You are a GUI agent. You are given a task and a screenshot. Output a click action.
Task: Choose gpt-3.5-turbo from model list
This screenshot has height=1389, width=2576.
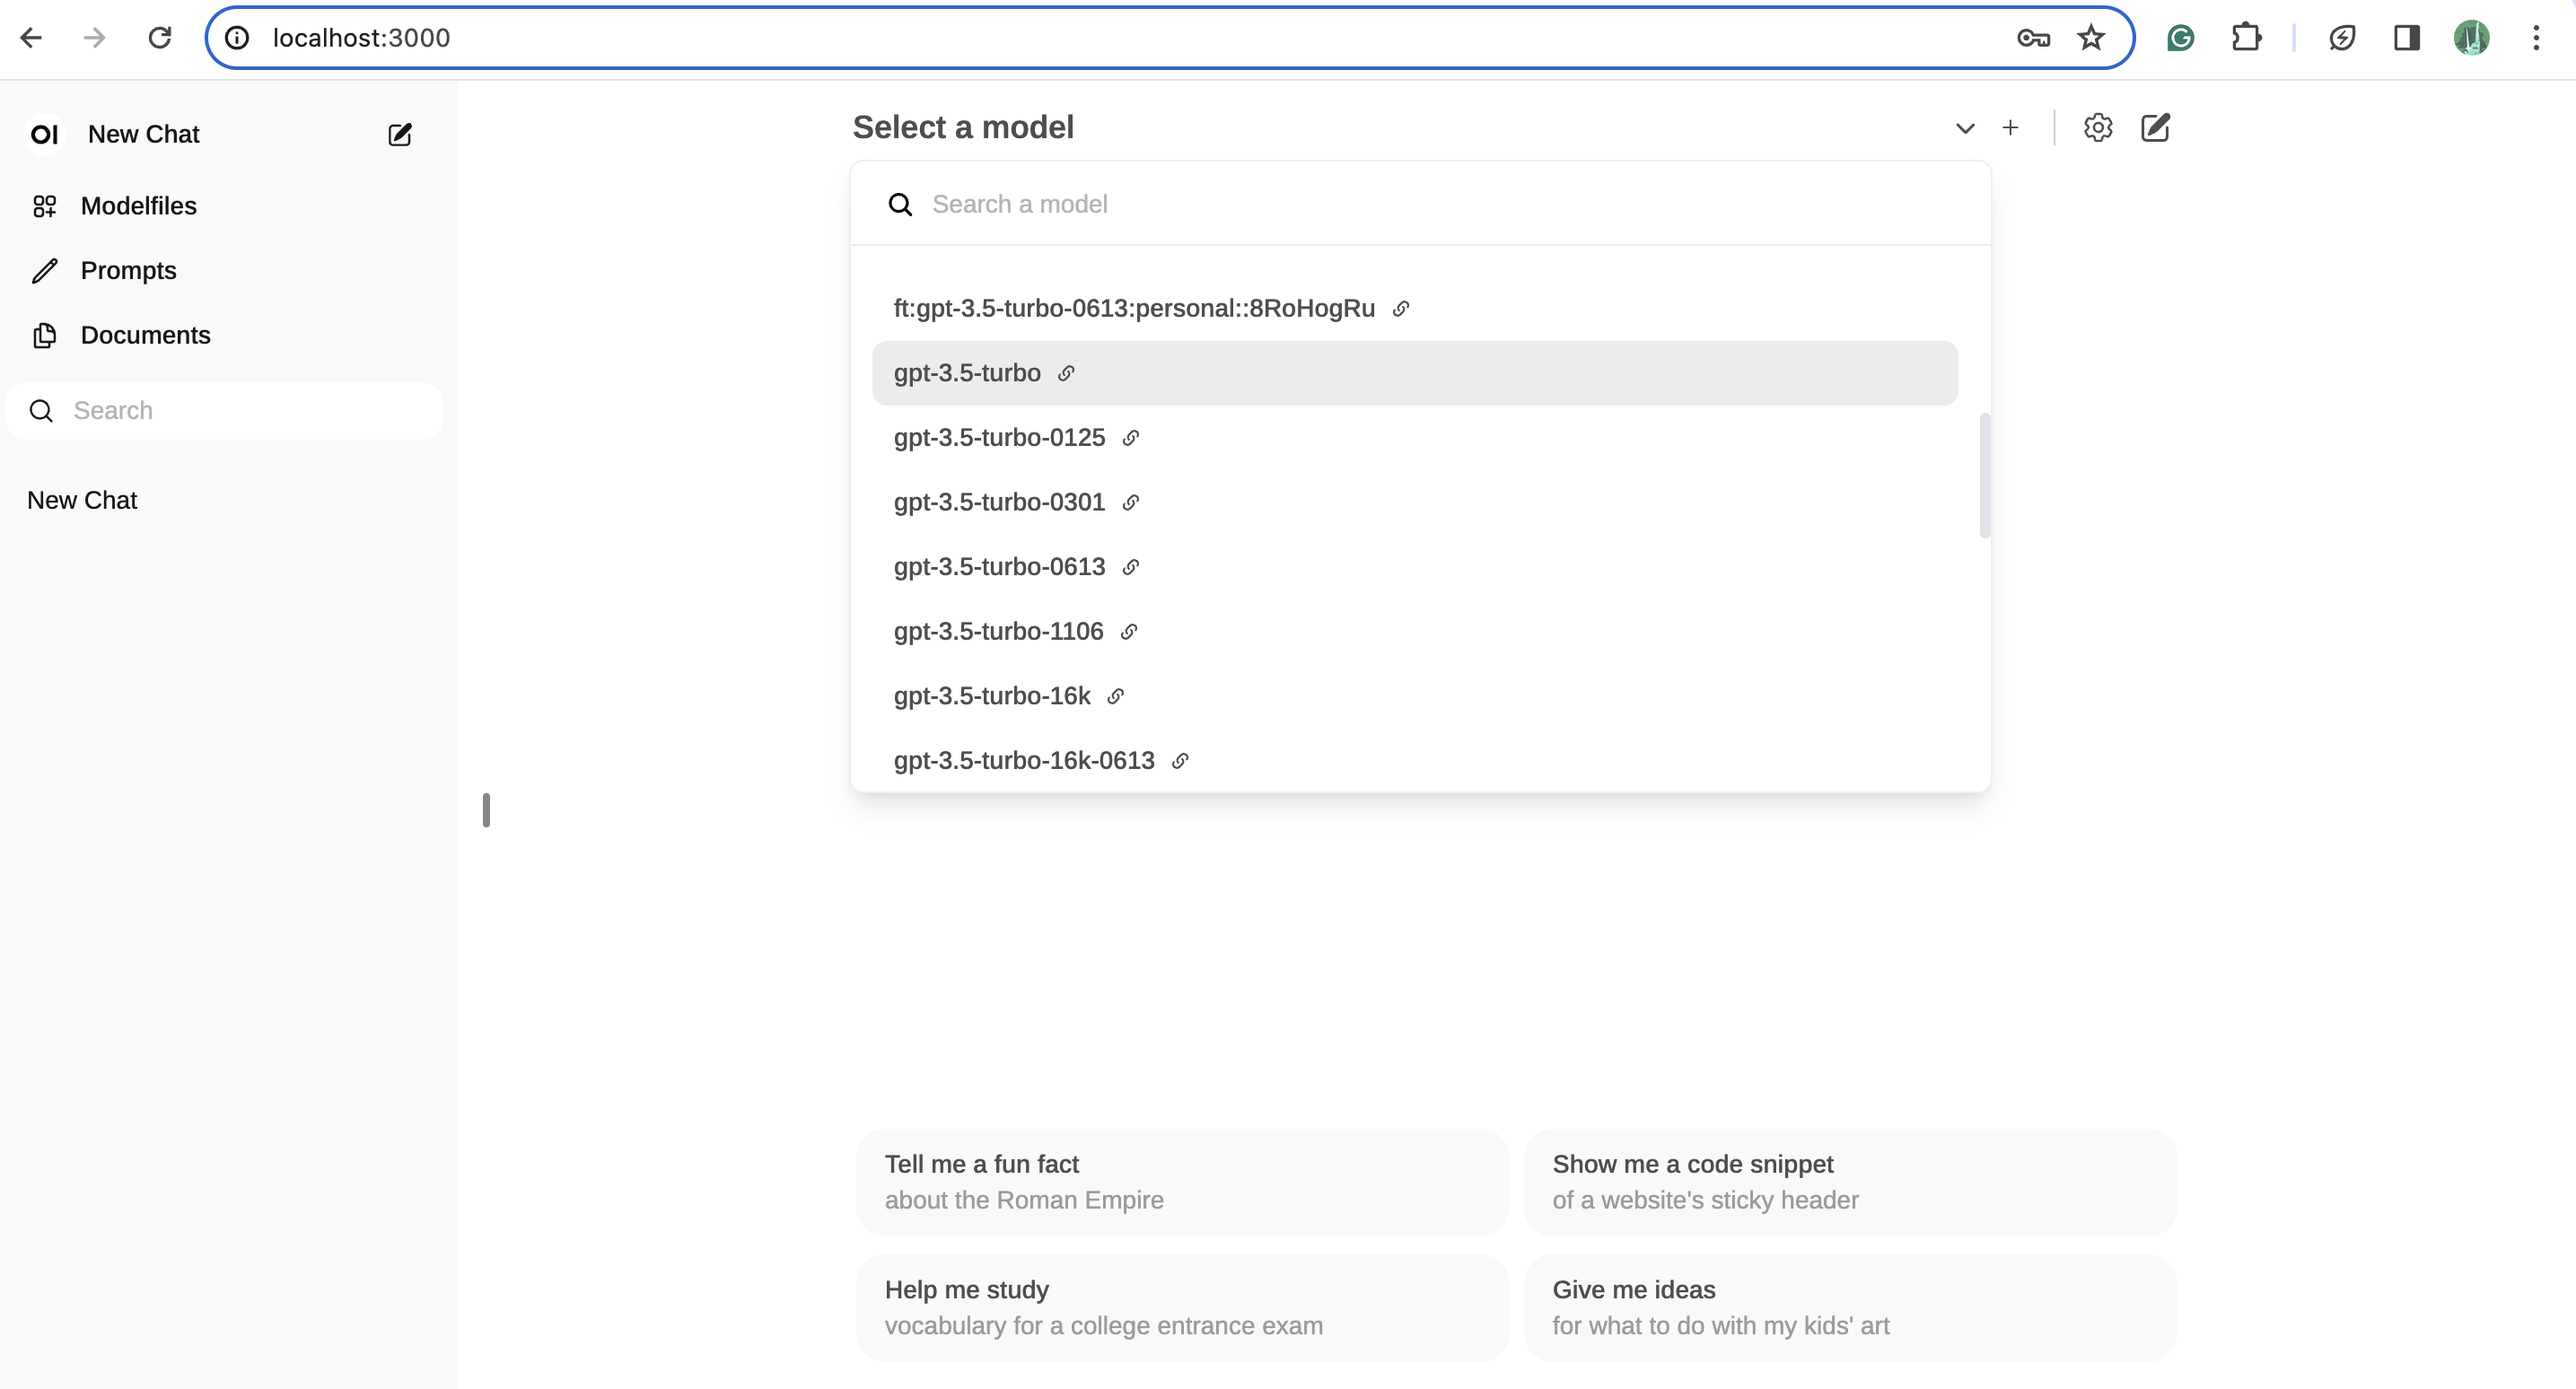point(967,373)
